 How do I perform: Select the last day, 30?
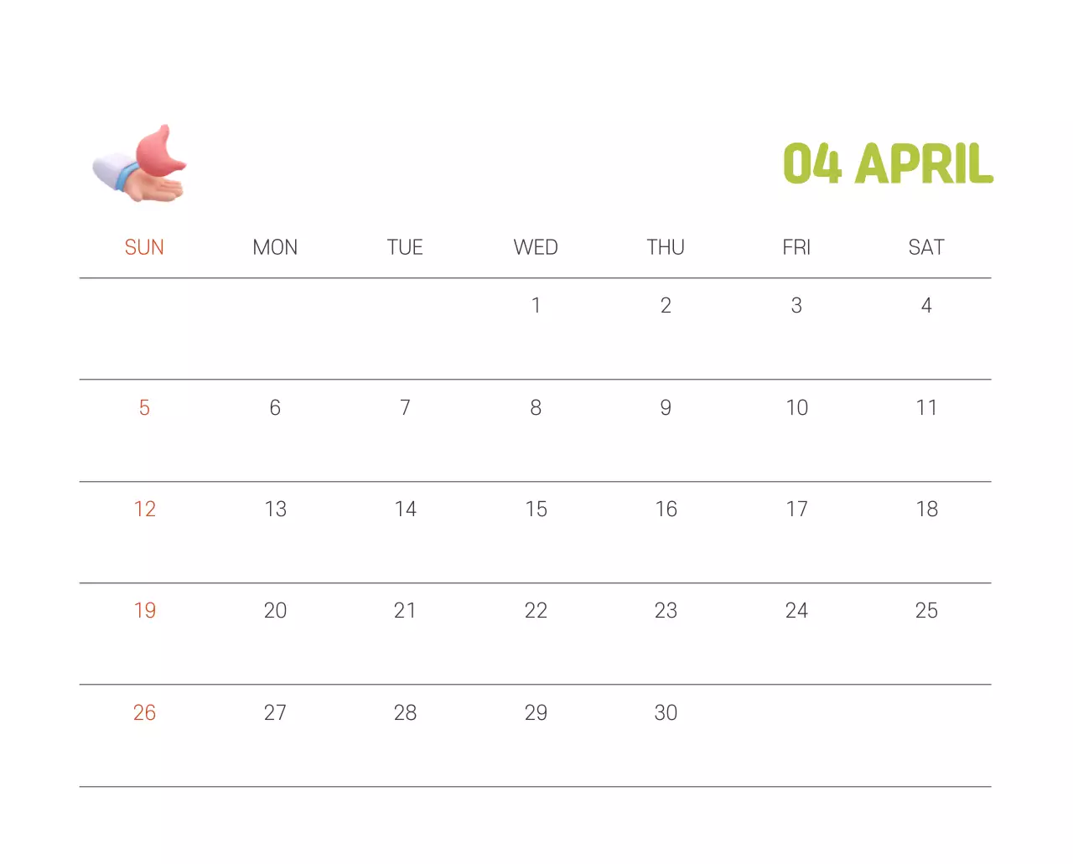click(x=666, y=713)
